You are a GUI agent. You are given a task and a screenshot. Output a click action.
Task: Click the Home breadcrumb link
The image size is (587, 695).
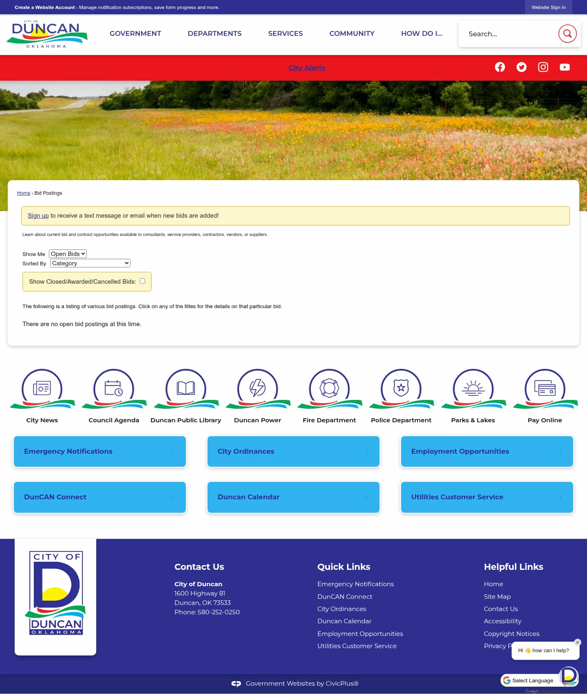(x=24, y=193)
